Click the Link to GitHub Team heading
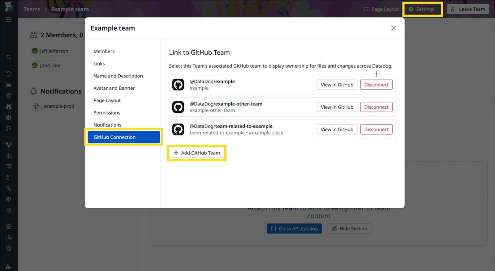Viewport: 495px width, 271px height. pyautogui.click(x=200, y=52)
